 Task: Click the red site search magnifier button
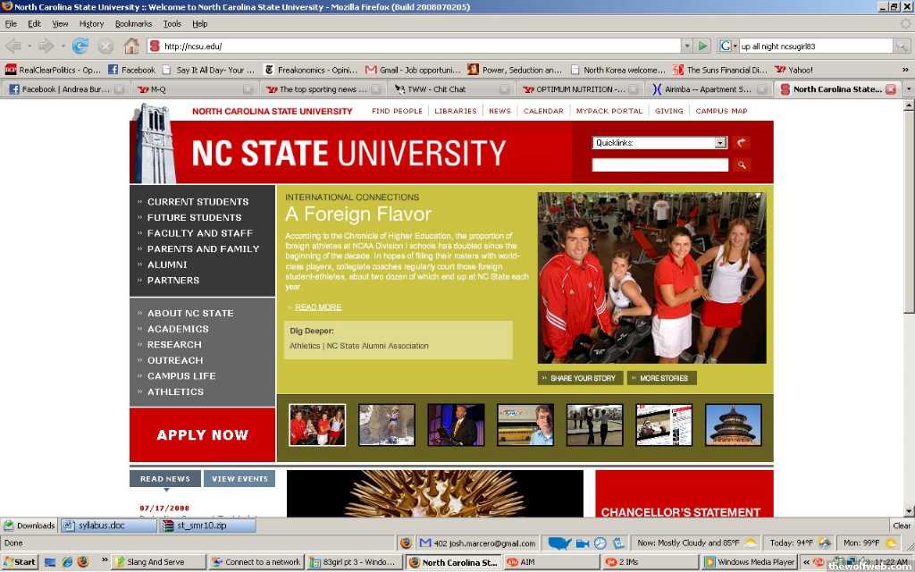point(742,165)
